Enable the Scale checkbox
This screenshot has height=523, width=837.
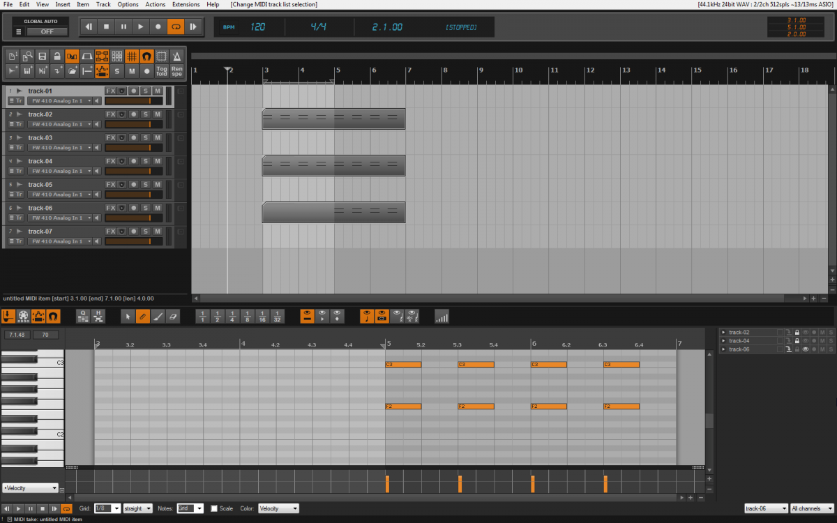pos(214,508)
